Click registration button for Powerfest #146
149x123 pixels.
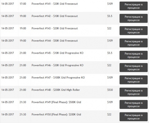134,67
